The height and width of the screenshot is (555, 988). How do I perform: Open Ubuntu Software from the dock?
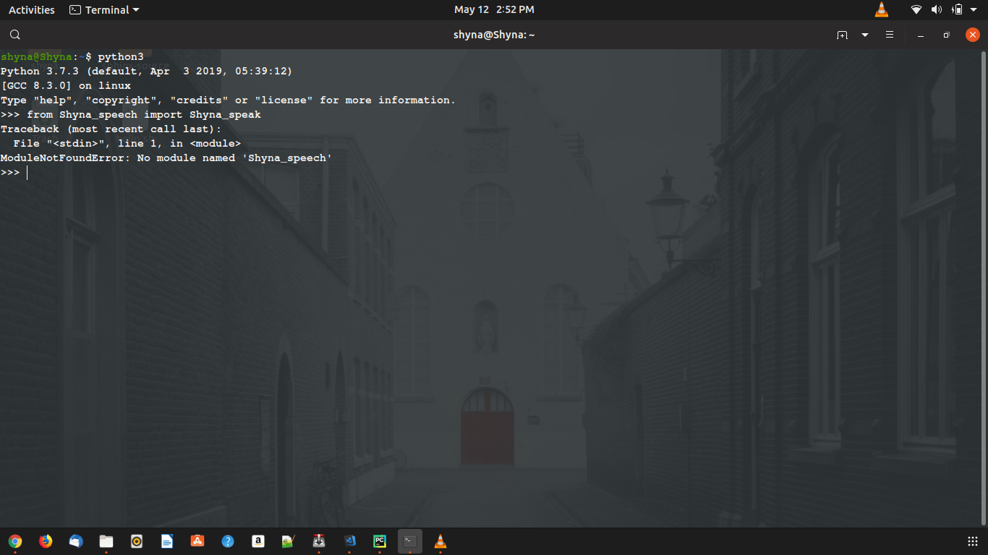point(197,541)
